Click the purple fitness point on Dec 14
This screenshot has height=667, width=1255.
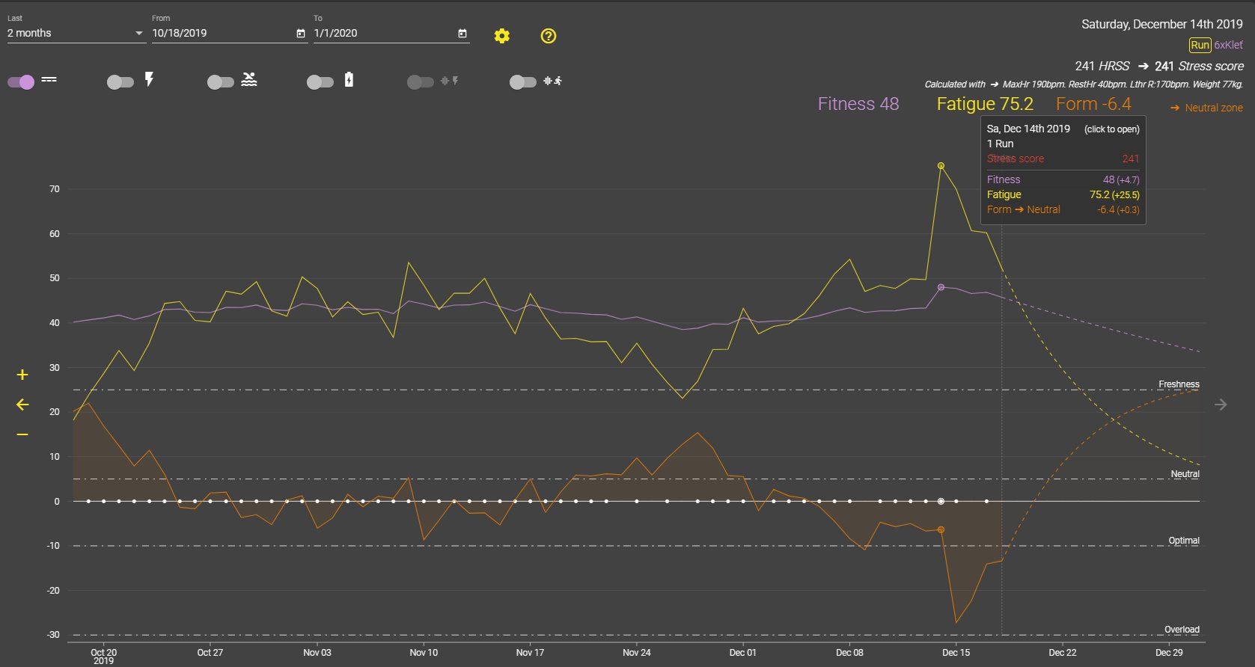(941, 287)
